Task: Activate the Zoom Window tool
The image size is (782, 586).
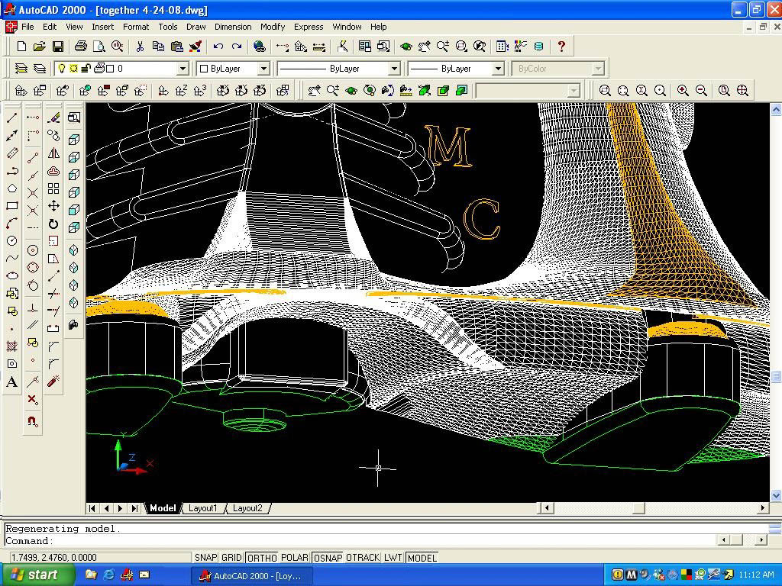Action: tap(605, 90)
